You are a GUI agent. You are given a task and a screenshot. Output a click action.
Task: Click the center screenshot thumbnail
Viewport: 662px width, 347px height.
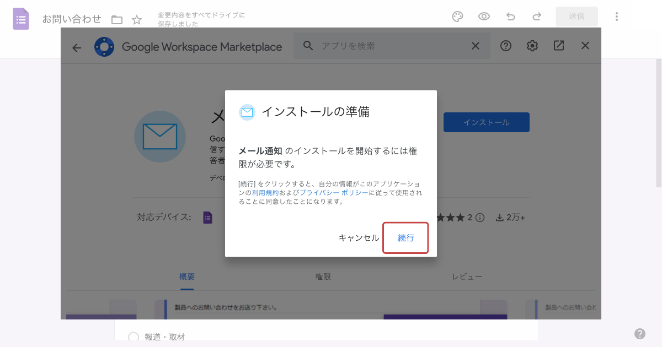(330, 310)
